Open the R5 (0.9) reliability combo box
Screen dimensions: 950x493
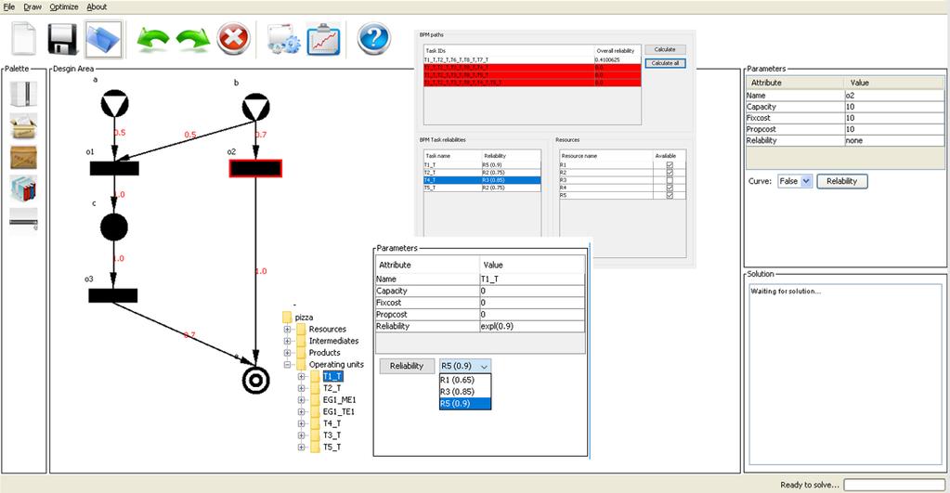click(465, 366)
